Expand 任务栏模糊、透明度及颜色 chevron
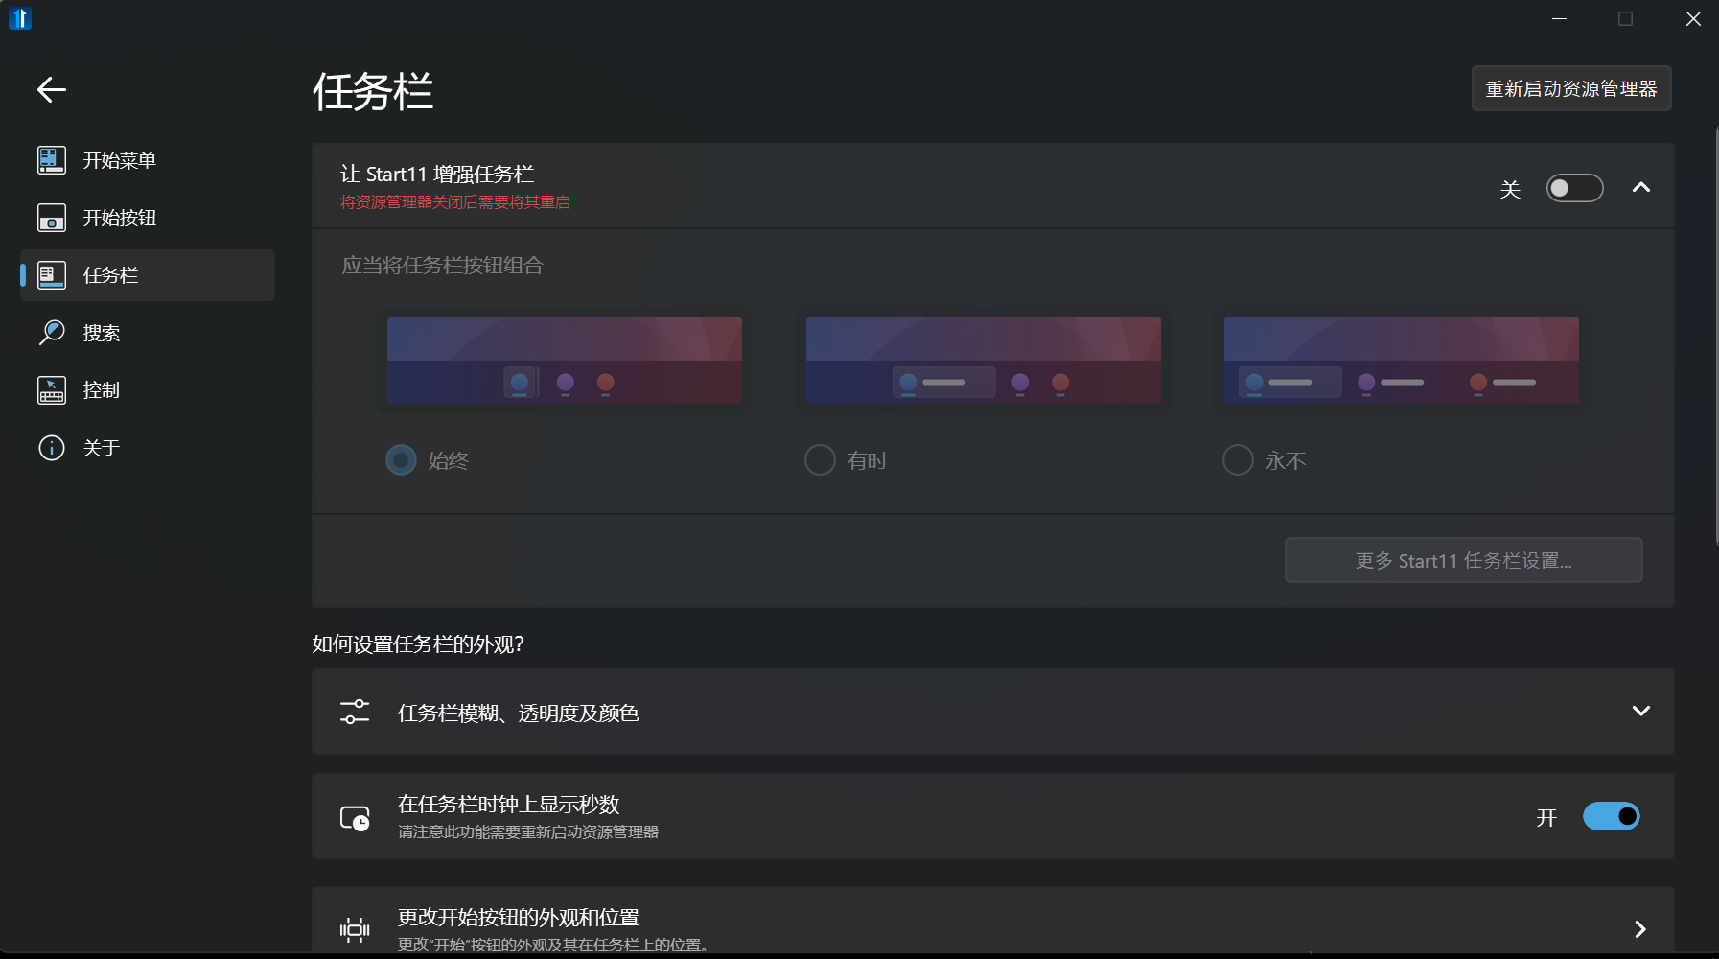This screenshot has width=1719, height=959. (x=1641, y=711)
